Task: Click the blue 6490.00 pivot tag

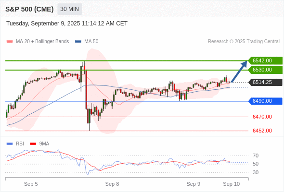Action: (x=265, y=101)
